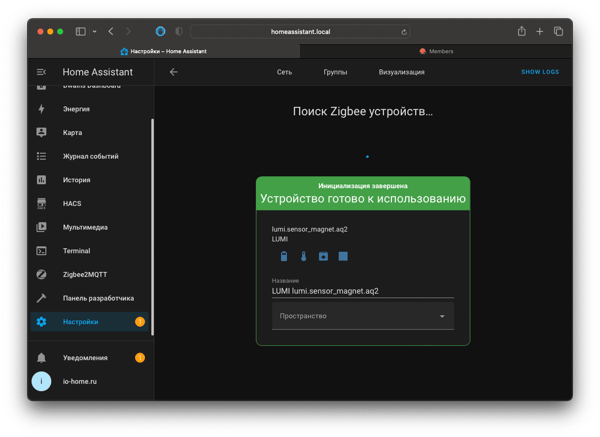The image size is (600, 437).
Task: Open the HACS store page
Action: pos(72,203)
